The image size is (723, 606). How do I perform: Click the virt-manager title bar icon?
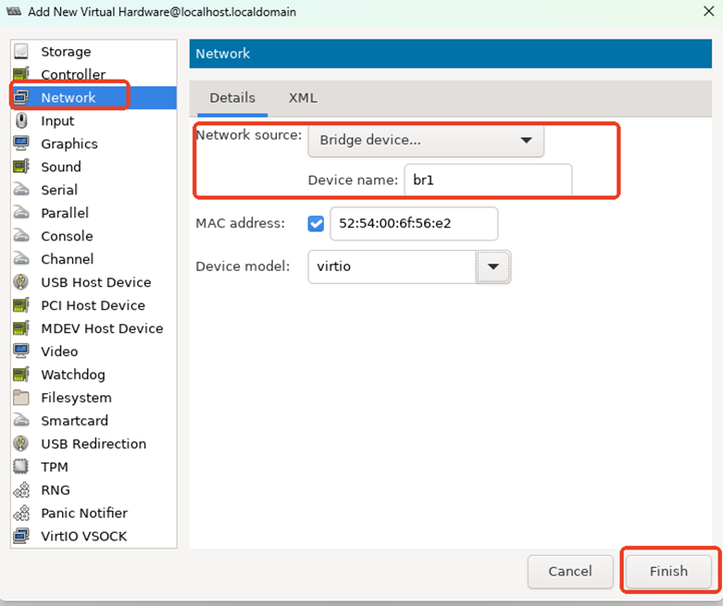pos(13,11)
